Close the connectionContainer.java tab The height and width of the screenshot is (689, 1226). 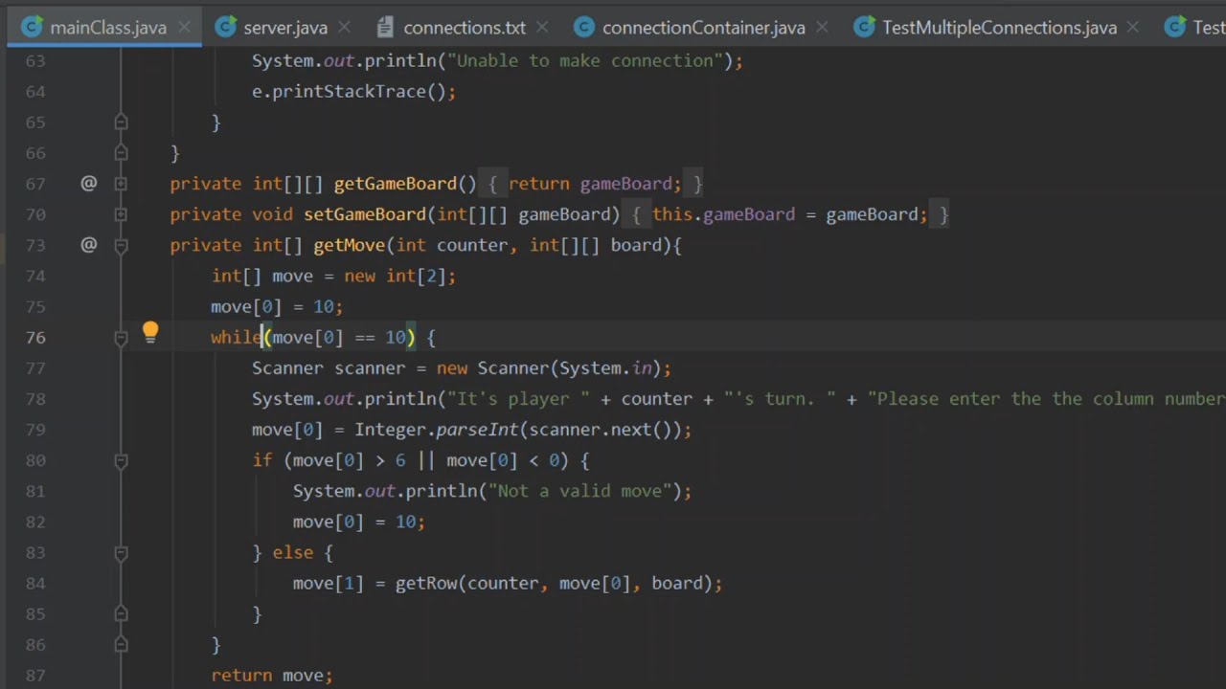(x=824, y=28)
